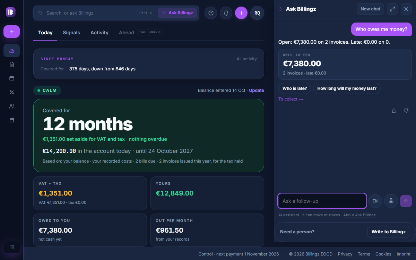Screen dimensions: 416x260
Task: Open notifications bell icon
Action: (x=226, y=13)
